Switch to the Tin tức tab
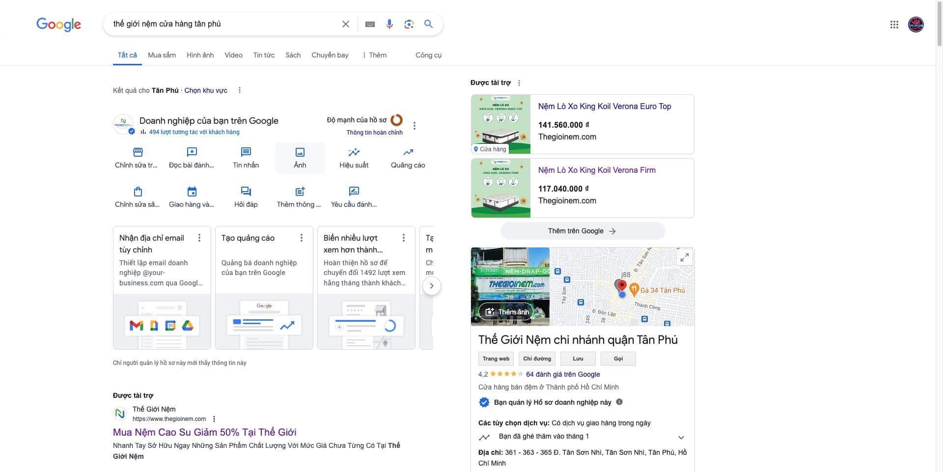This screenshot has width=943, height=472. (x=264, y=55)
